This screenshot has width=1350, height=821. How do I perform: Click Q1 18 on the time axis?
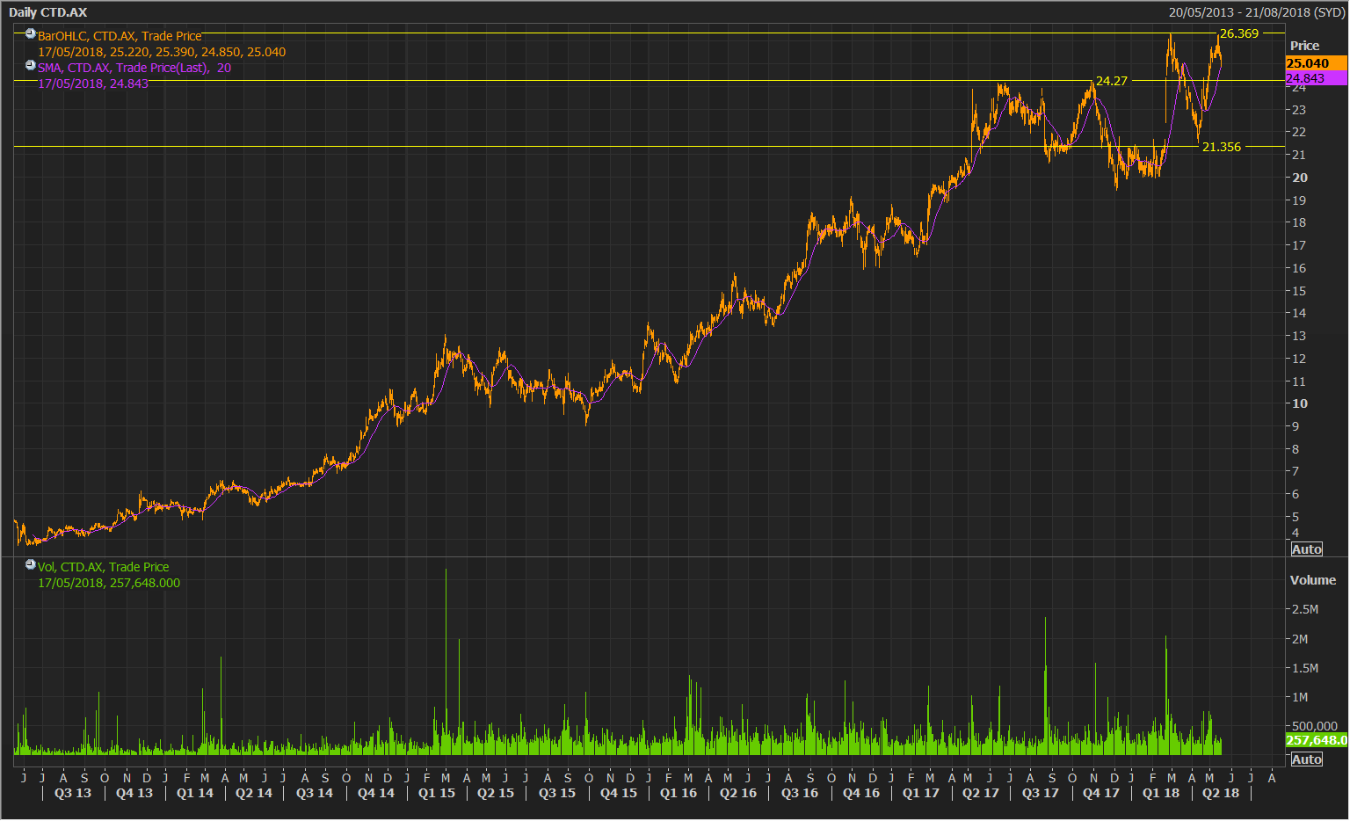pyautogui.click(x=1161, y=793)
